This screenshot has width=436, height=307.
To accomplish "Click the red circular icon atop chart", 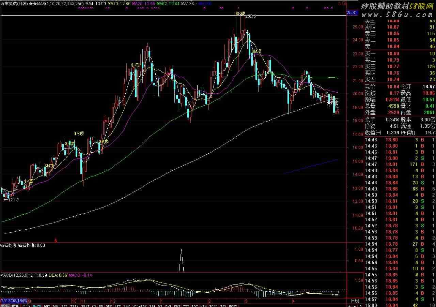I will click(339, 3).
